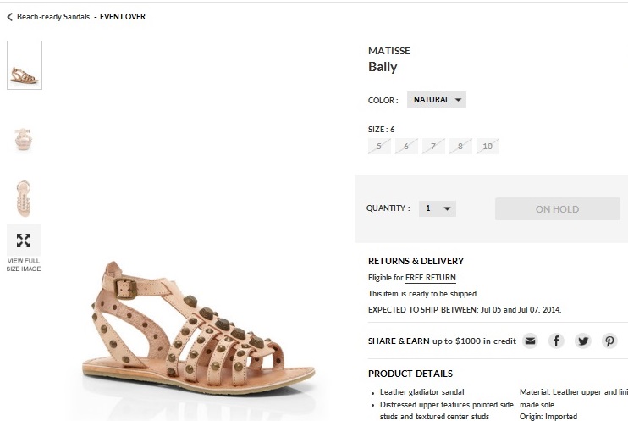Tweet this product on Twitter
This screenshot has height=421, width=628.
[583, 341]
